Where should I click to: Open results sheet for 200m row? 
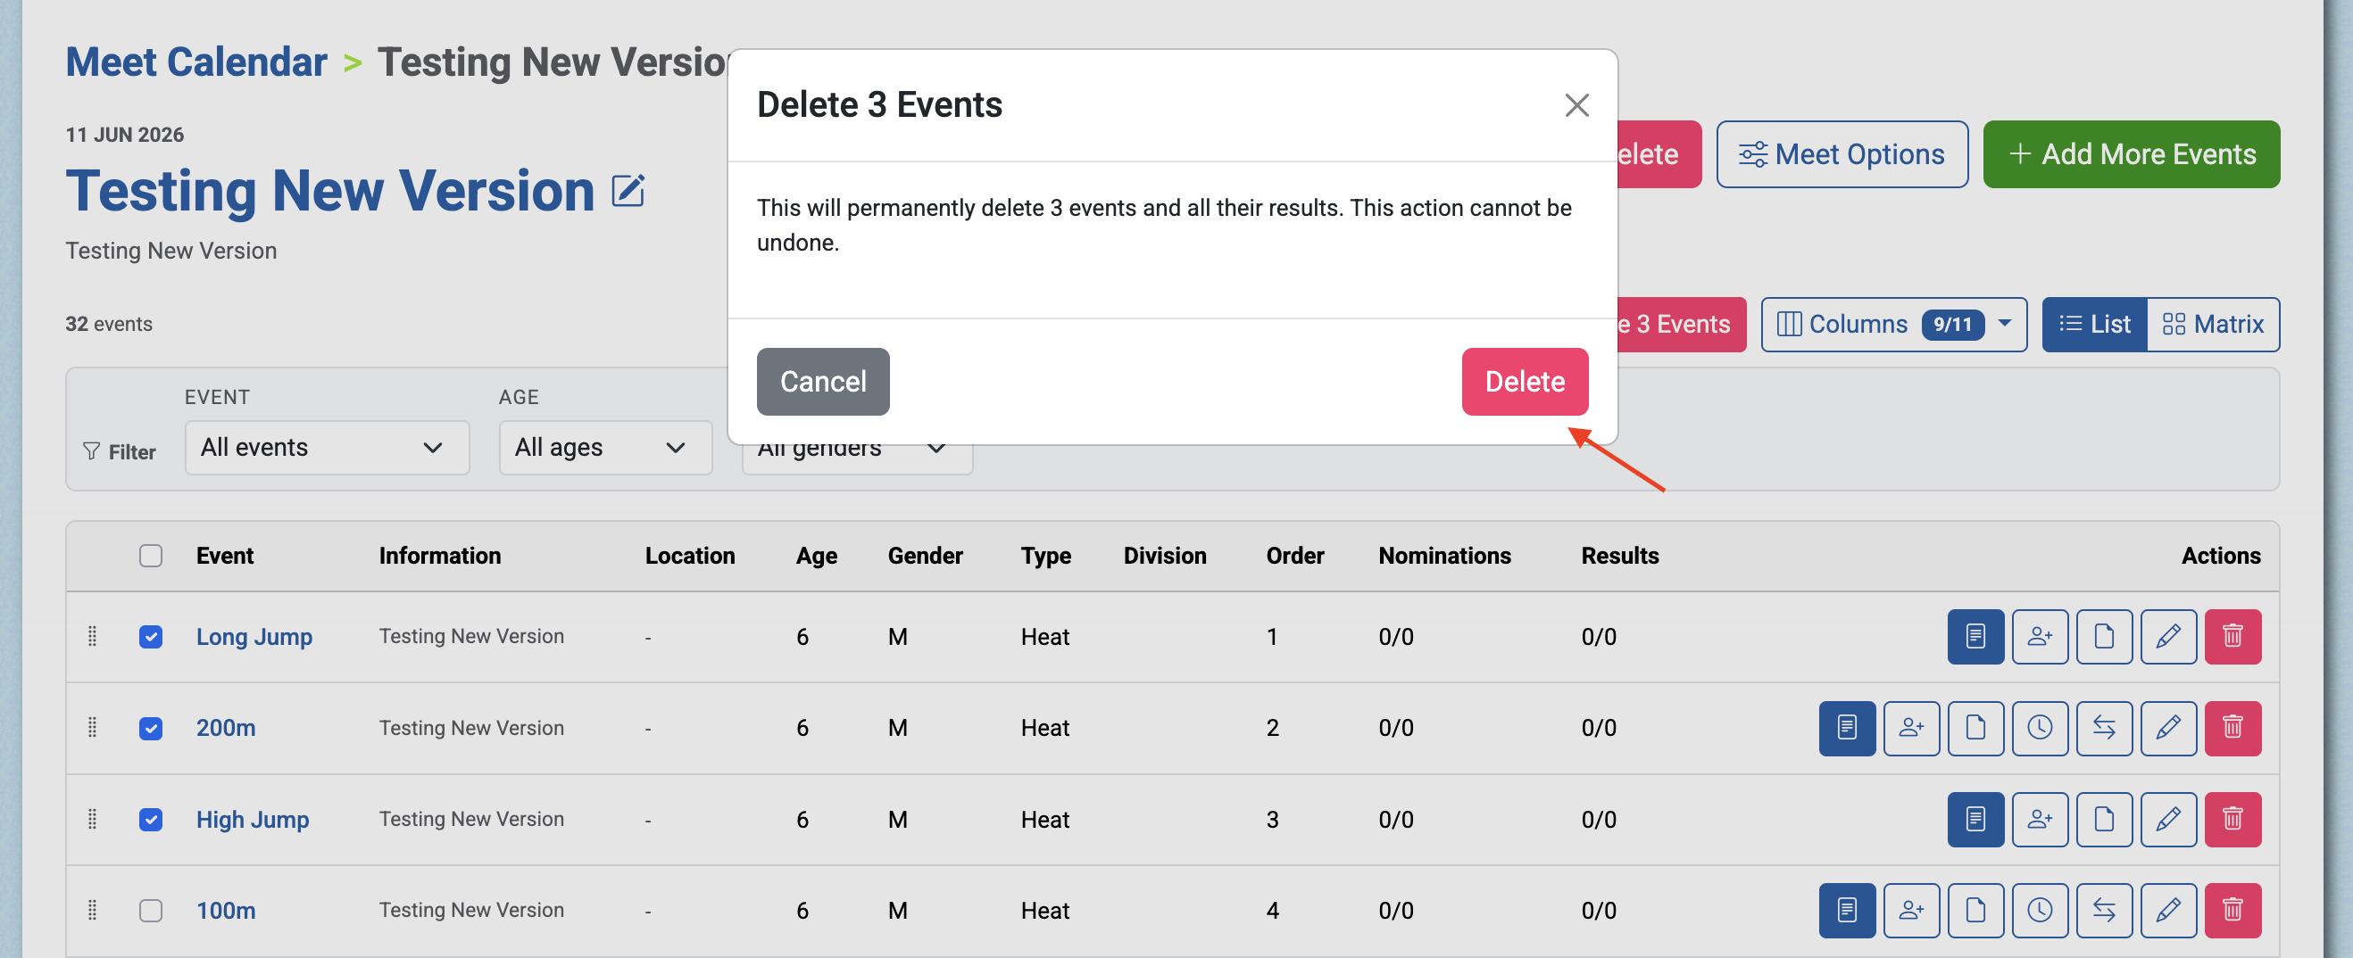pos(1847,727)
